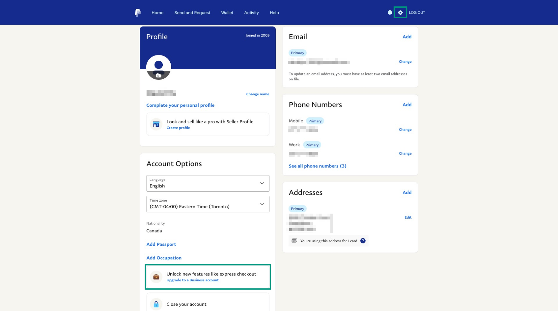Change the Work phone number
Screen dimensions: 558x311
pos(405,153)
